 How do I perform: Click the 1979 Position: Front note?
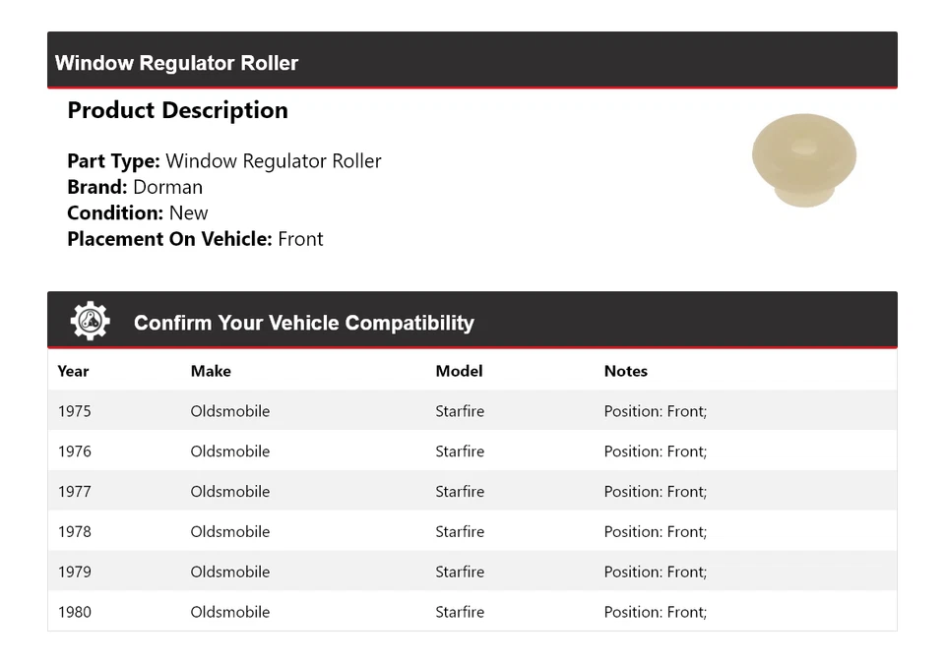pyautogui.click(x=655, y=573)
